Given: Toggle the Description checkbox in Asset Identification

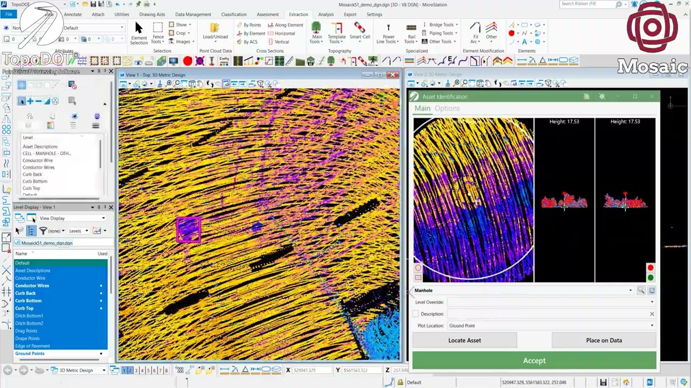Looking at the screenshot, I should coord(416,314).
